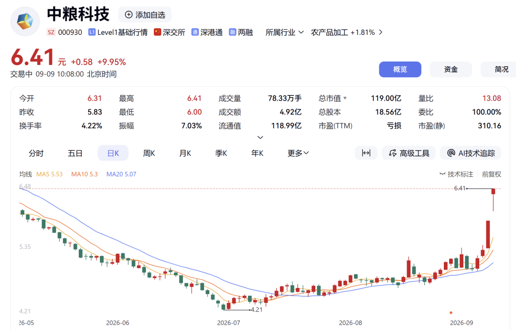Switch chart to 分时 view

point(36,153)
